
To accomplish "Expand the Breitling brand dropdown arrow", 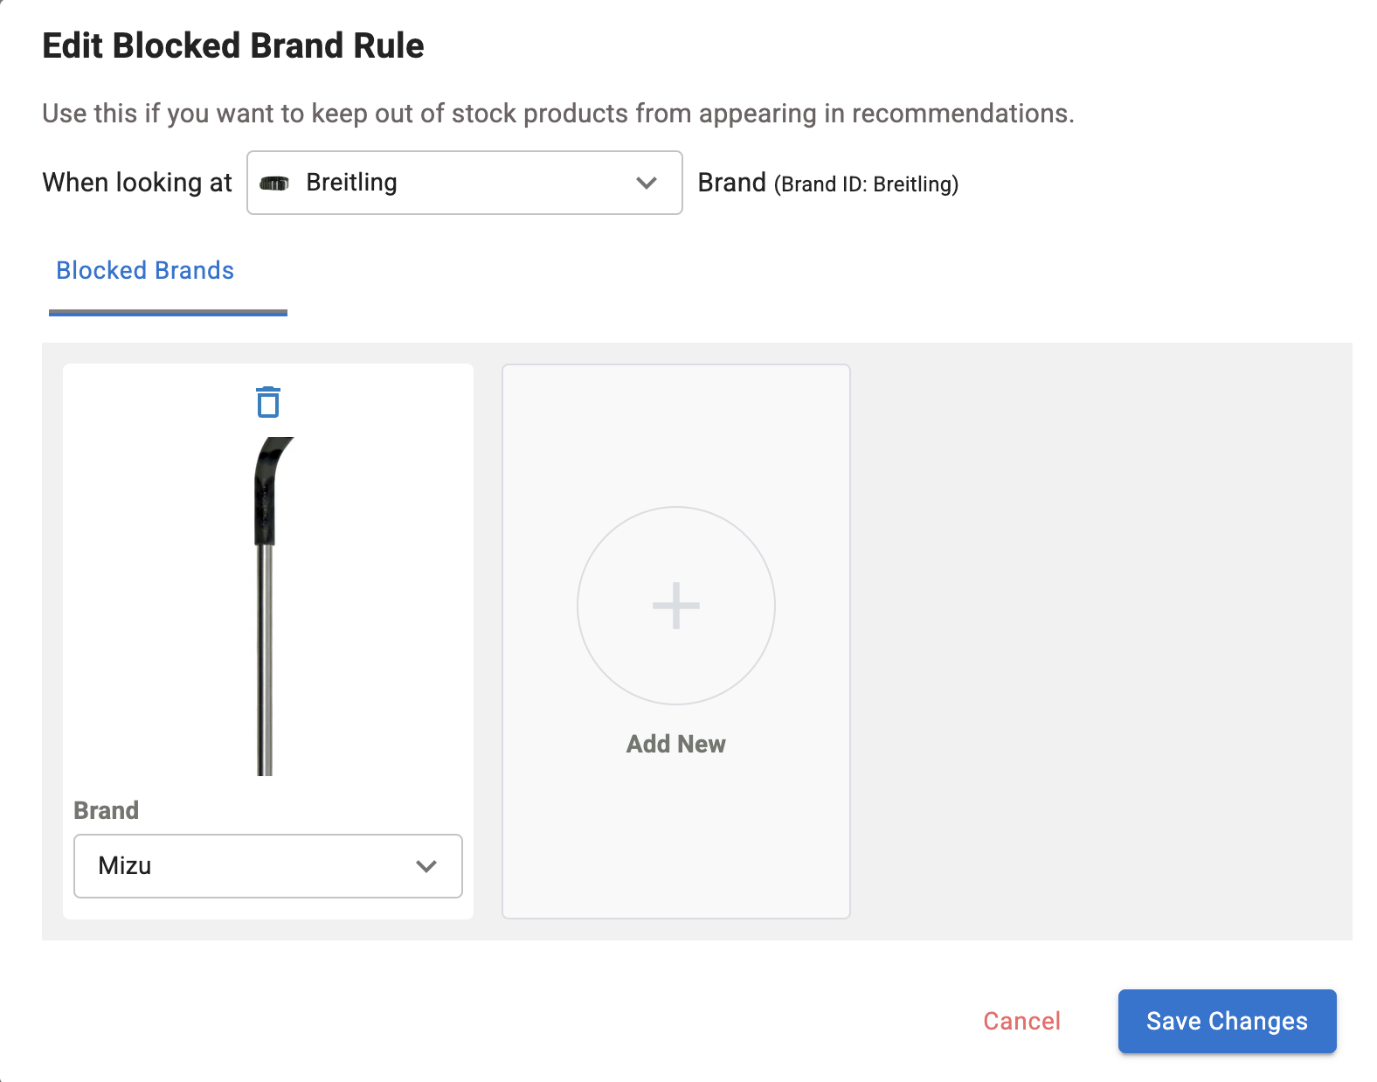I will coord(647,183).
